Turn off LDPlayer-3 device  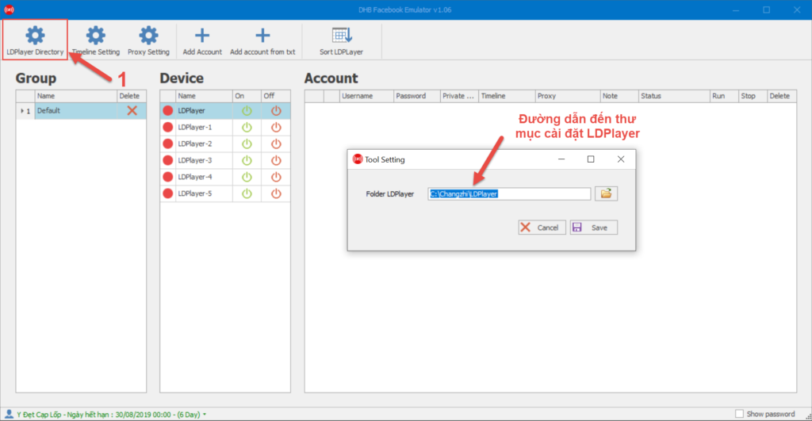pos(276,160)
